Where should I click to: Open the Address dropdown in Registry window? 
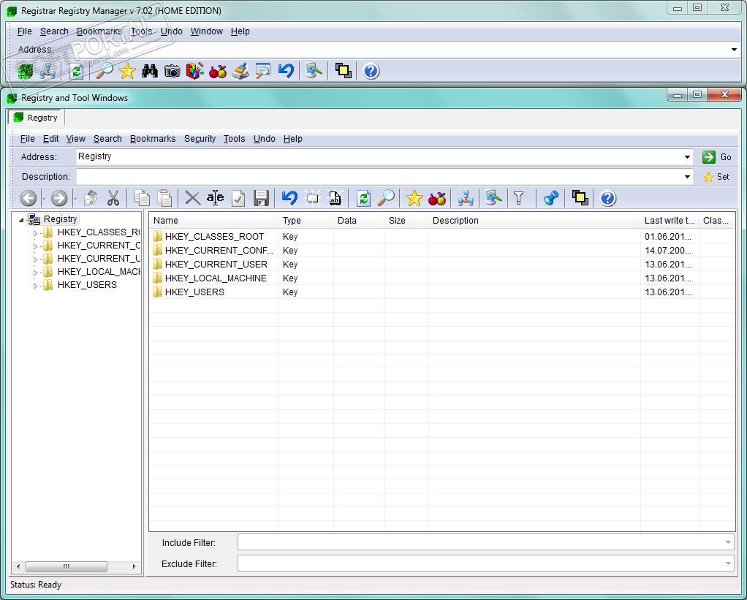pyautogui.click(x=687, y=156)
